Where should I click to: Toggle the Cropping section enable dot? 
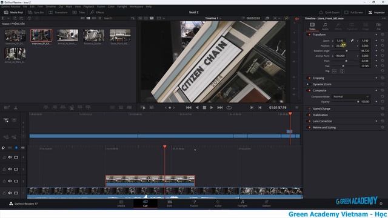[309, 78]
